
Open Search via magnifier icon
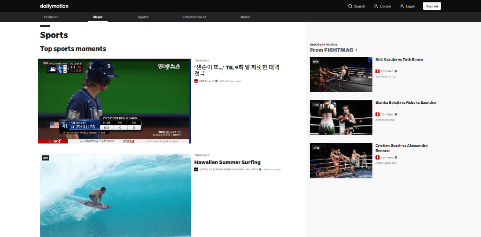(350, 6)
